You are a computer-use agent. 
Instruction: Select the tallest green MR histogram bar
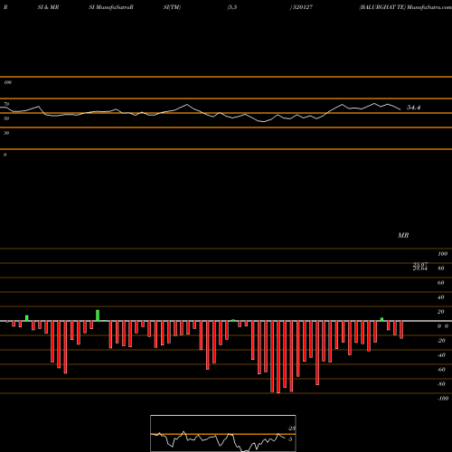98,315
